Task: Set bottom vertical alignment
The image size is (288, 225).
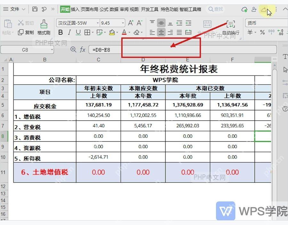Action: coord(170,23)
